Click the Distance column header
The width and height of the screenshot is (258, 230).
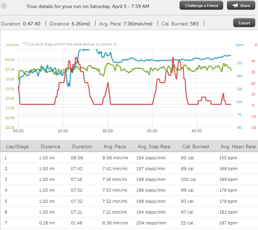point(50,146)
